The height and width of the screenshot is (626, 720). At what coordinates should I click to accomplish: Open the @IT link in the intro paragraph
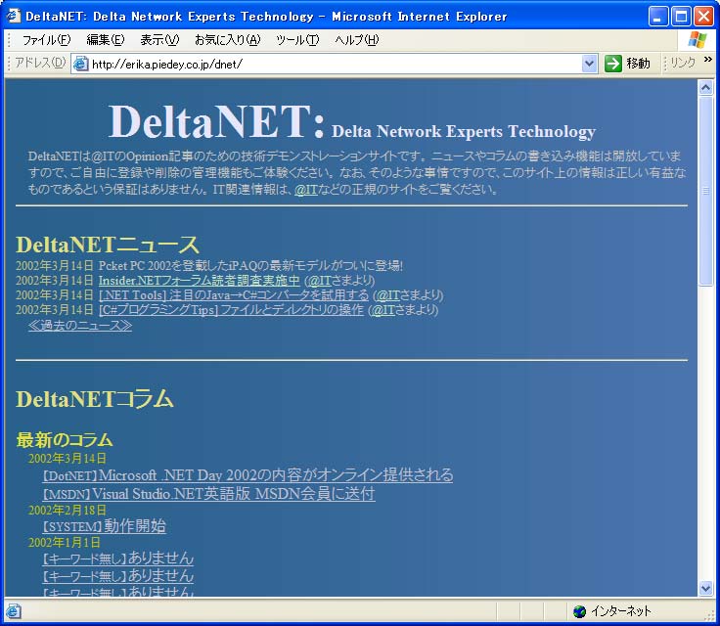(x=306, y=189)
